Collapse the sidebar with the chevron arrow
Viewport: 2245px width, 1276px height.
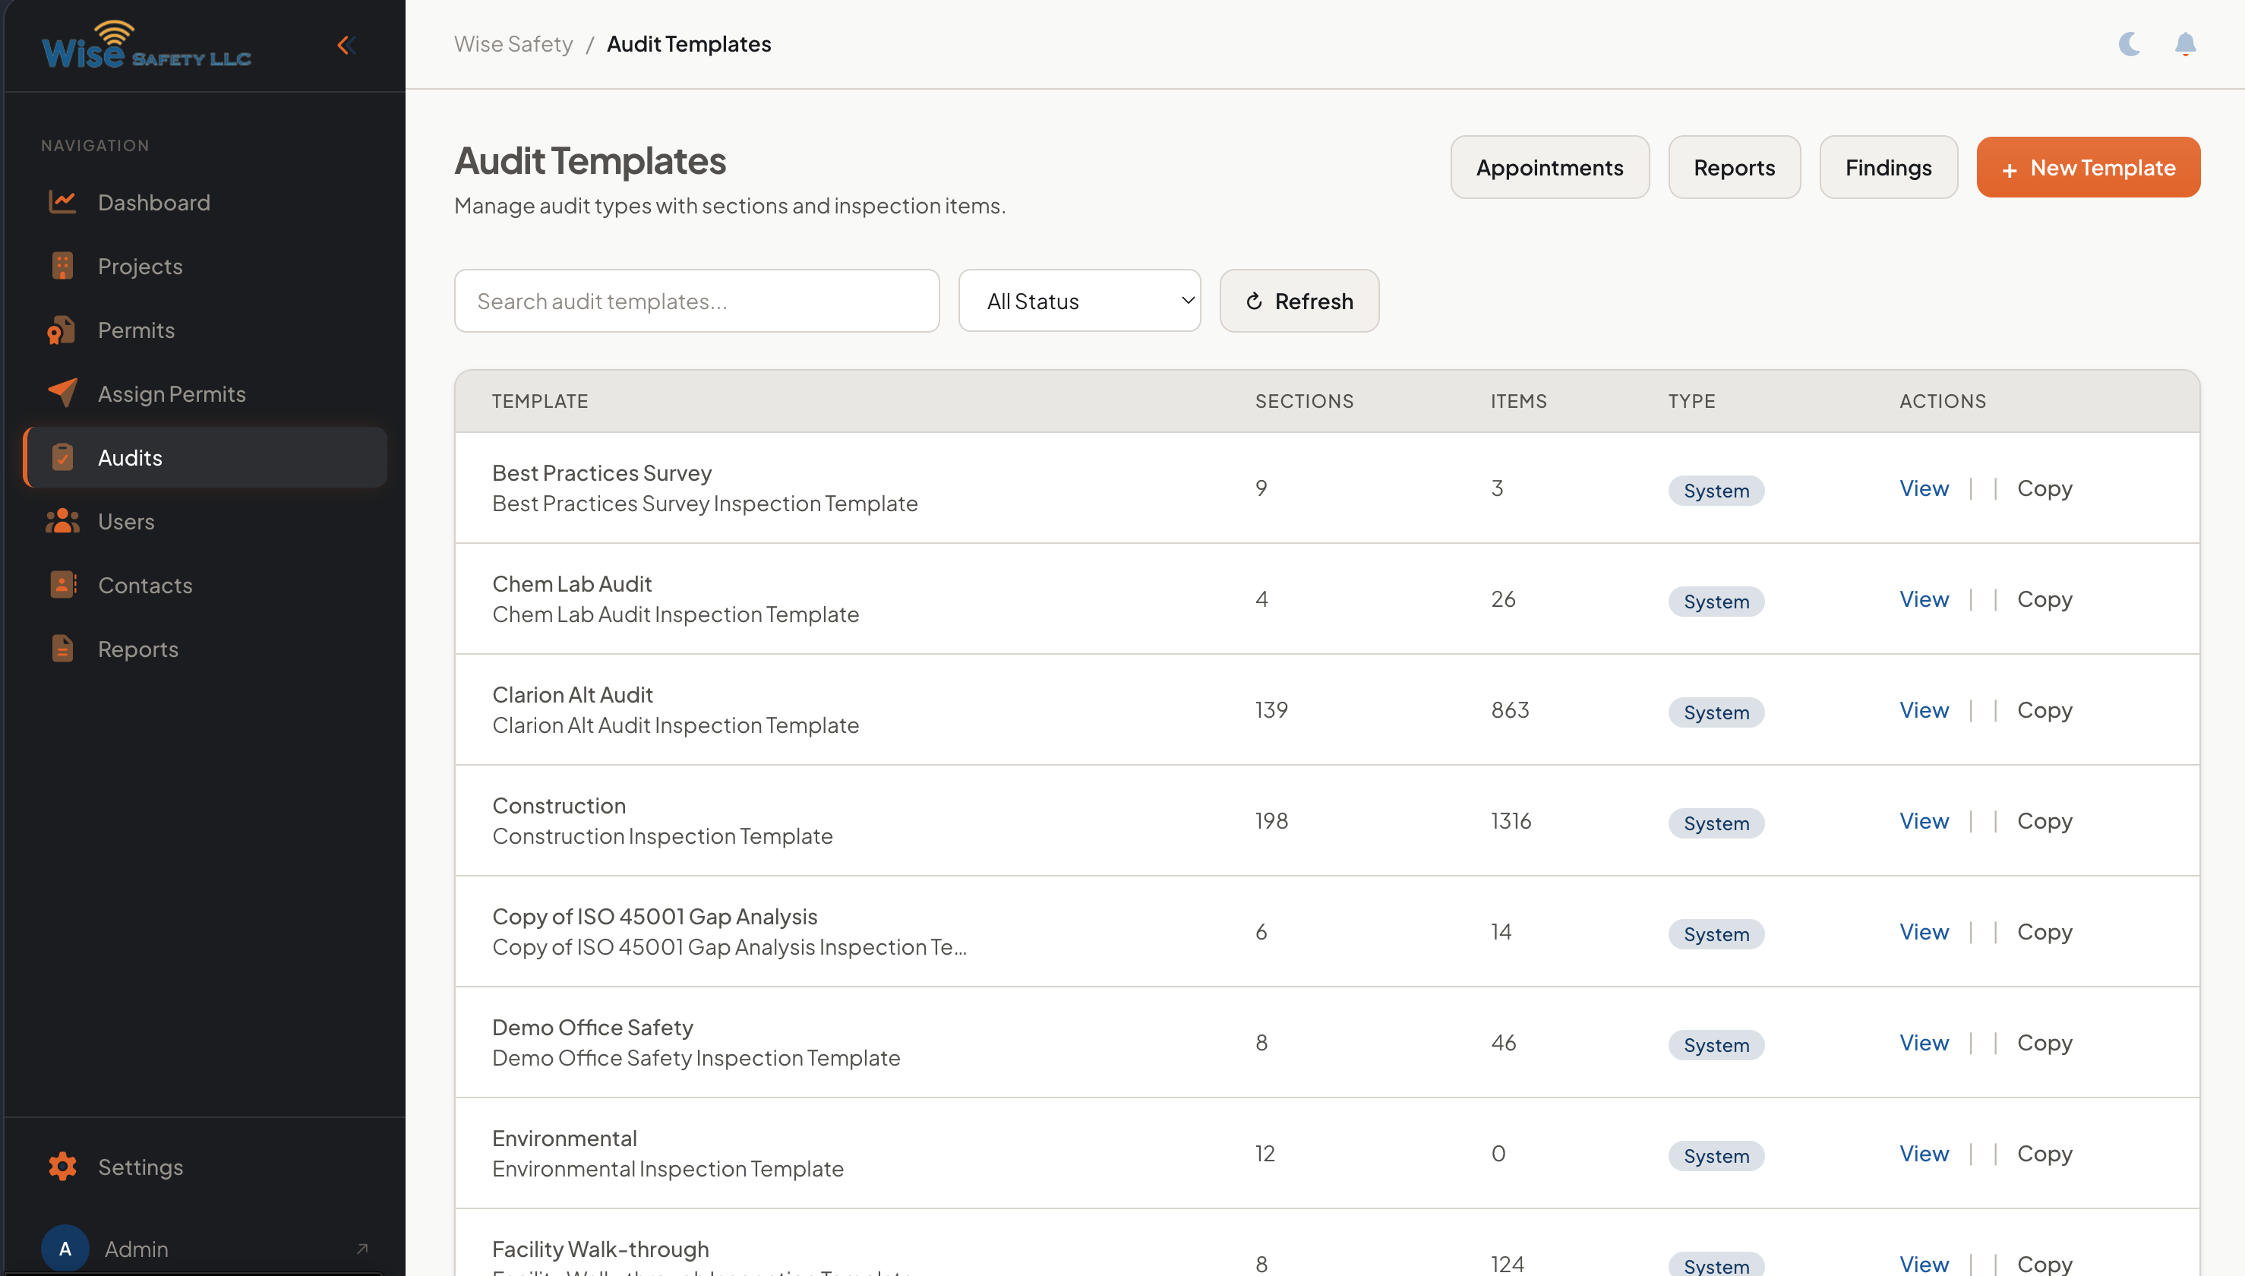point(344,46)
